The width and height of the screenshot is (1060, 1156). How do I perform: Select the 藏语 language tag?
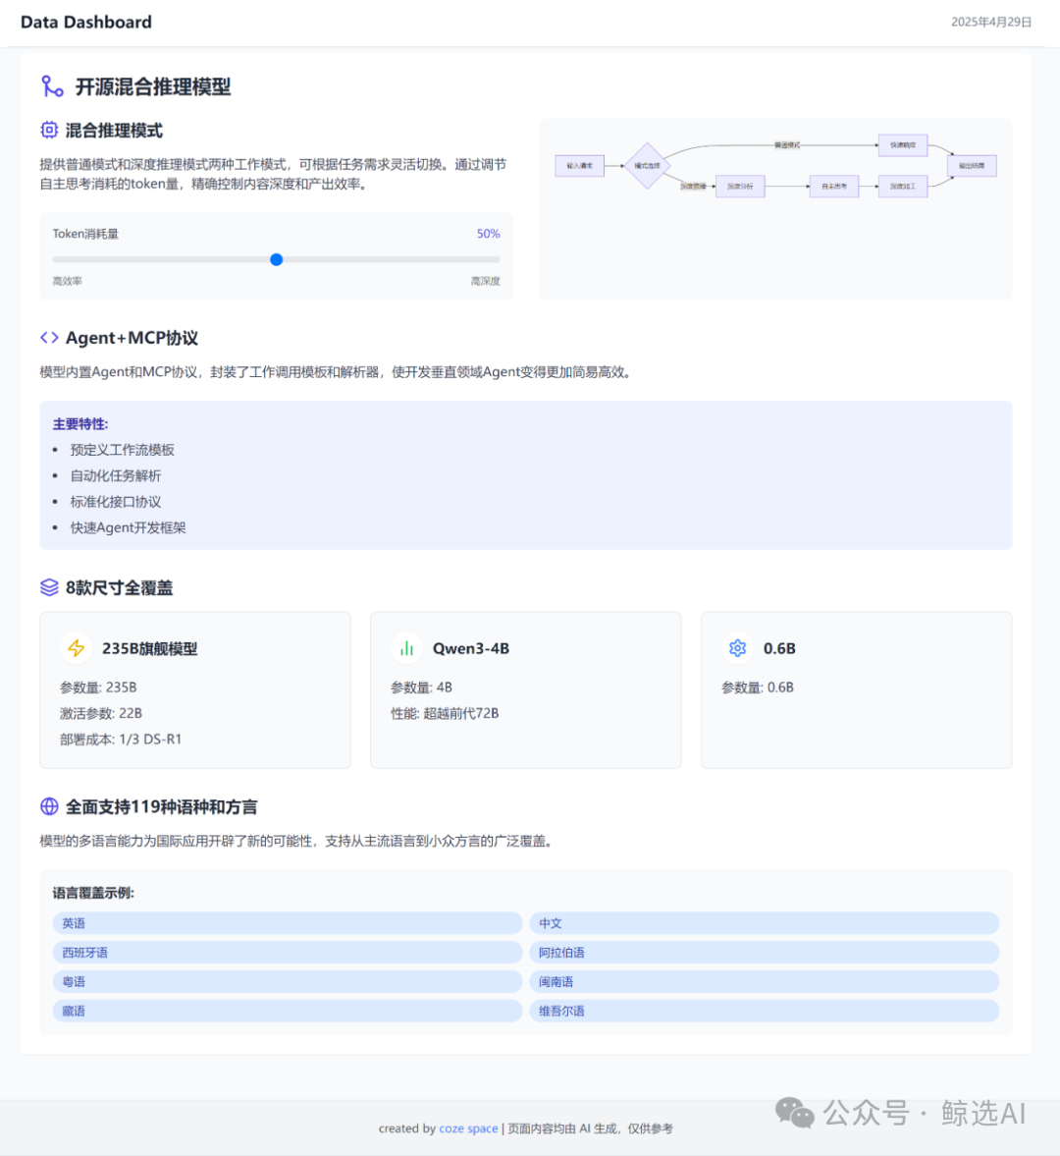click(288, 1011)
